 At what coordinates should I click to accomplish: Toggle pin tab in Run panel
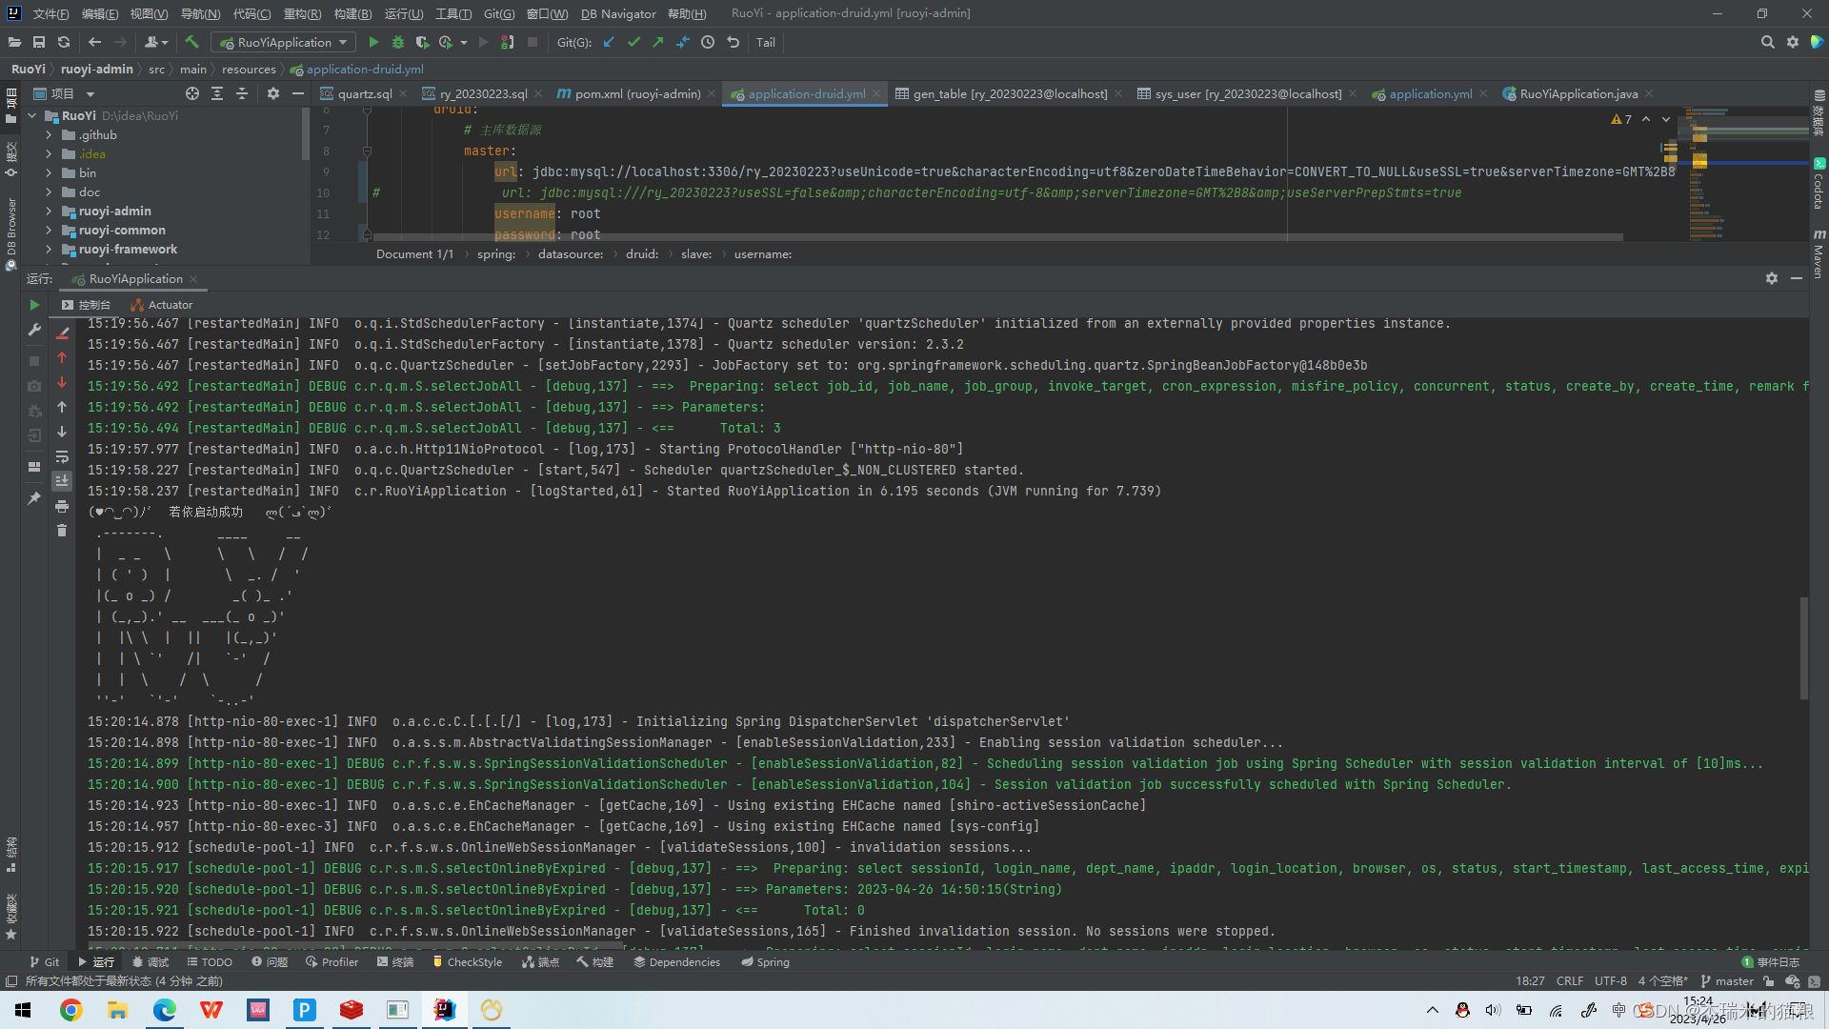(34, 498)
